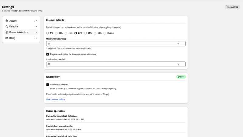Focus the Confirmation threshold field

(116, 64)
